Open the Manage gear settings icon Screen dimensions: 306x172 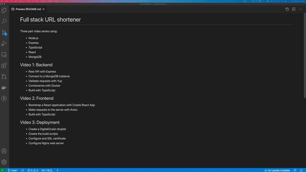(x=4, y=162)
